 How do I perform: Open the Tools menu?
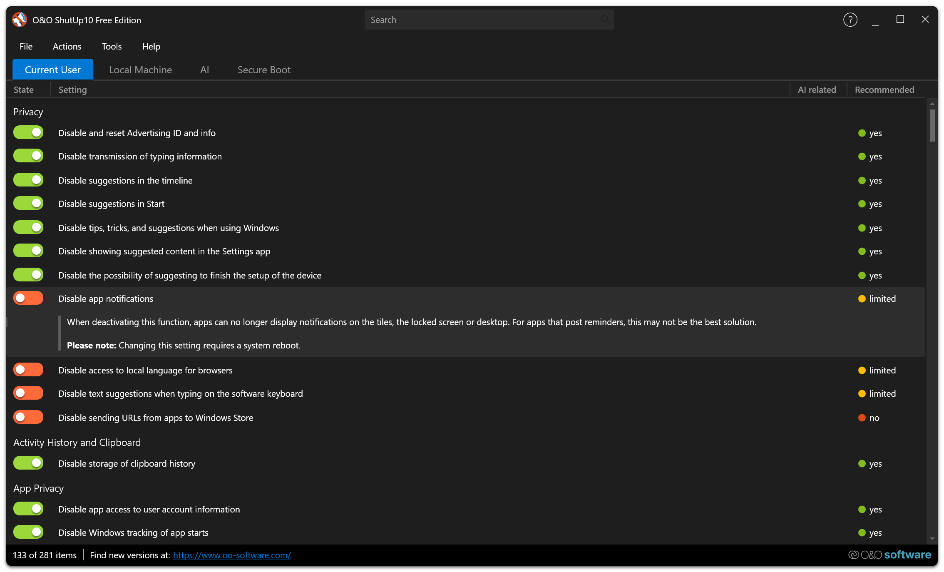(112, 47)
